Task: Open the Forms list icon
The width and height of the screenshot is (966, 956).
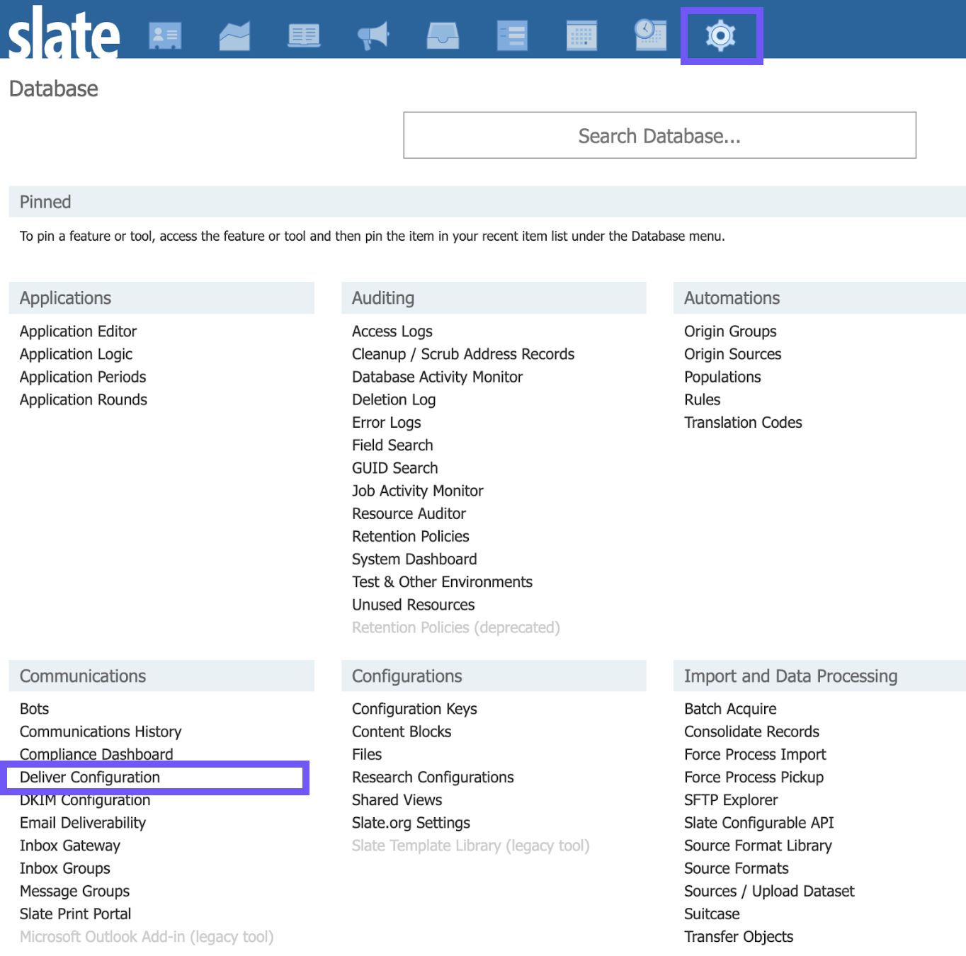Action: click(512, 35)
